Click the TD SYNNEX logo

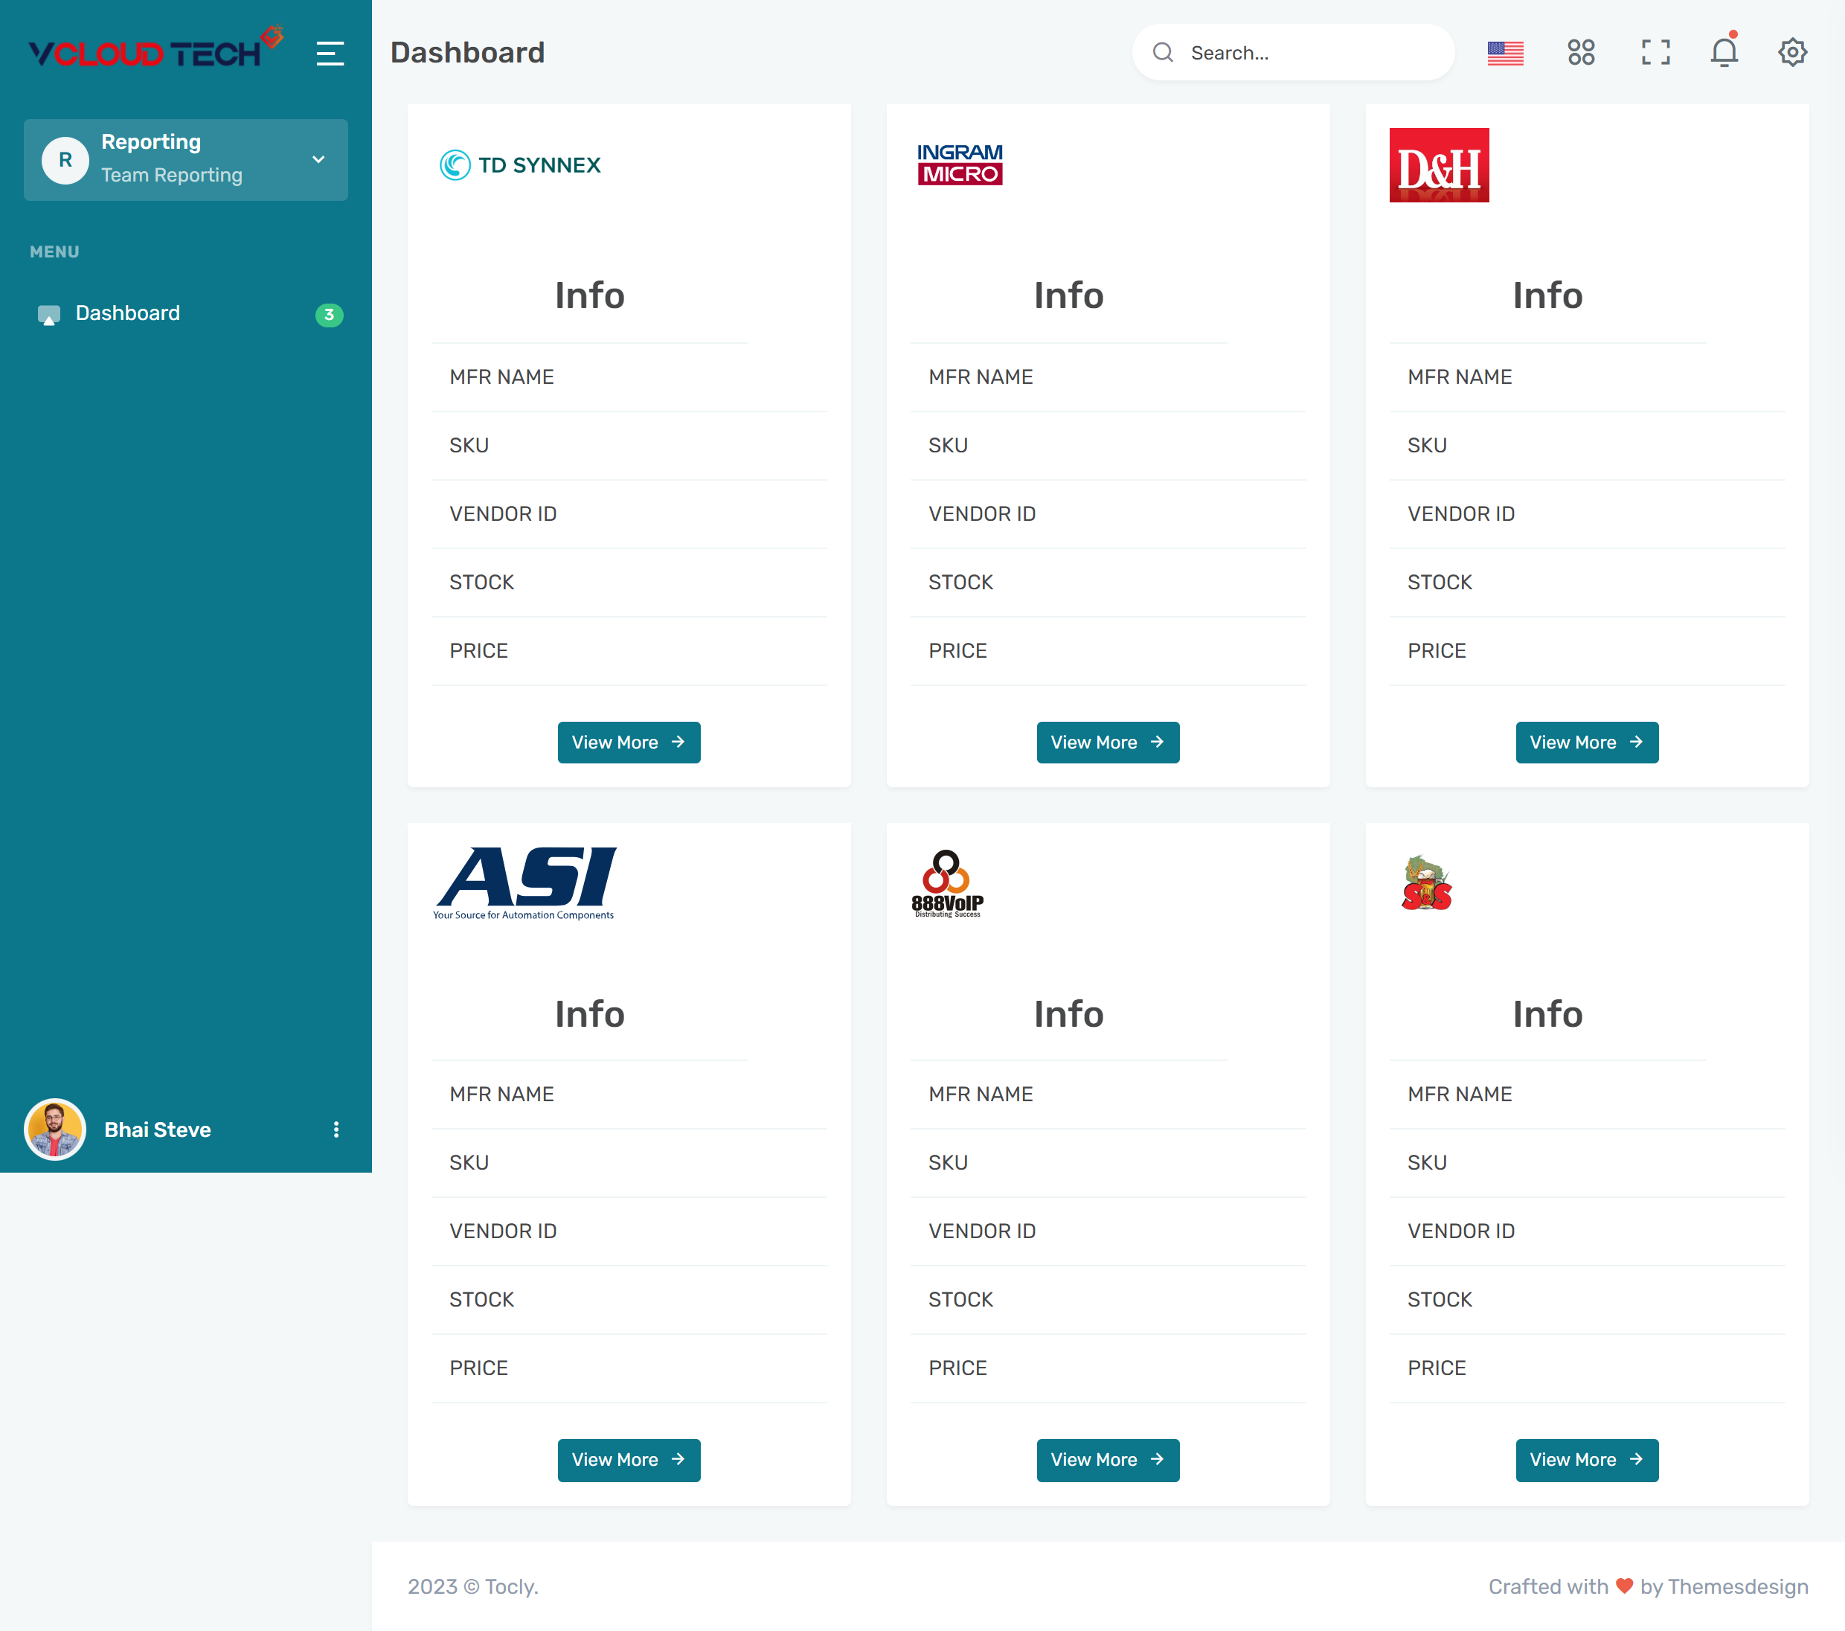[520, 165]
